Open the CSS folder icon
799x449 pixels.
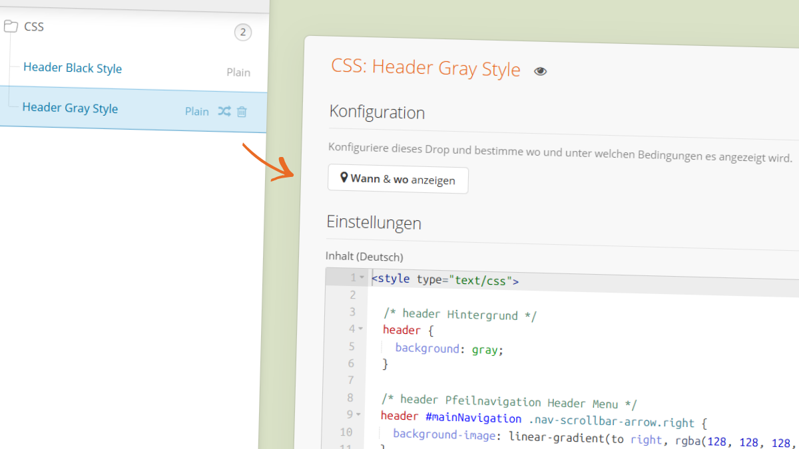[9, 27]
